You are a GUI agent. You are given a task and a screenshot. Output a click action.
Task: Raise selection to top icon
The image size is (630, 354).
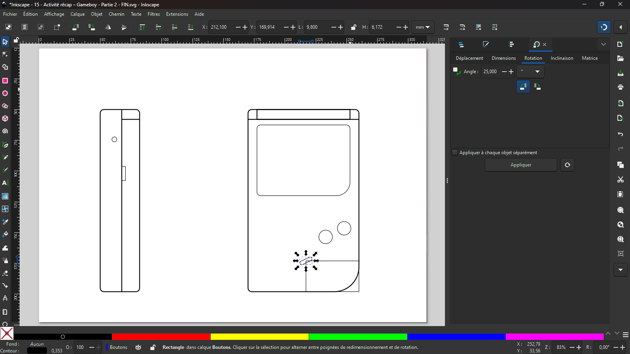pos(142,27)
